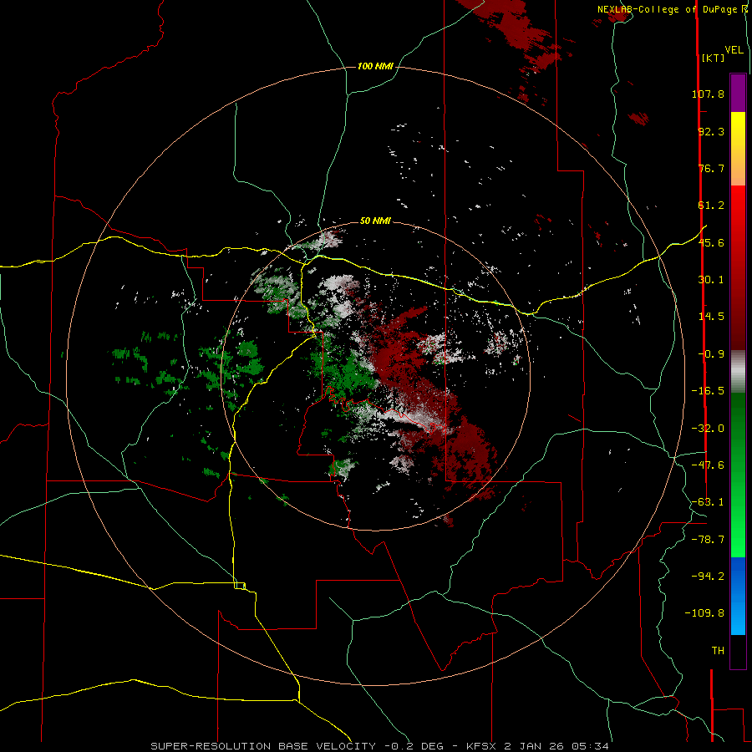Click the -0.9 velocity scale value
This screenshot has width=752, height=752.
[x=711, y=354]
